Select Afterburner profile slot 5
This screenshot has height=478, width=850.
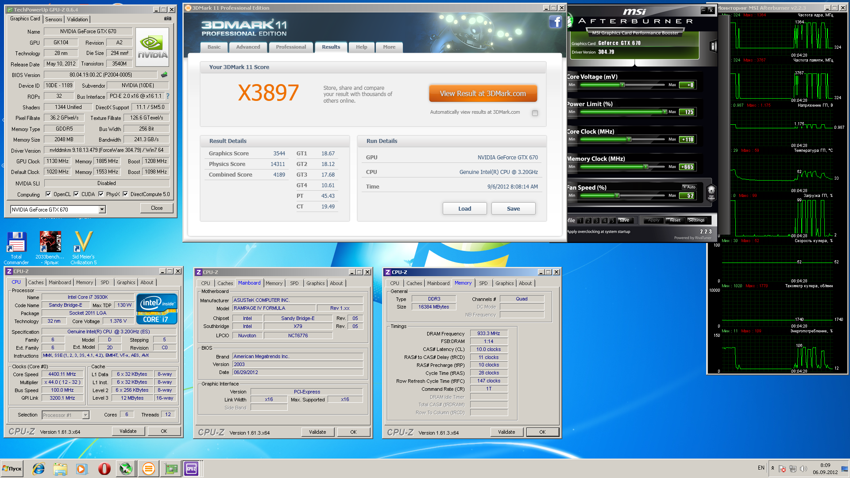click(x=613, y=220)
